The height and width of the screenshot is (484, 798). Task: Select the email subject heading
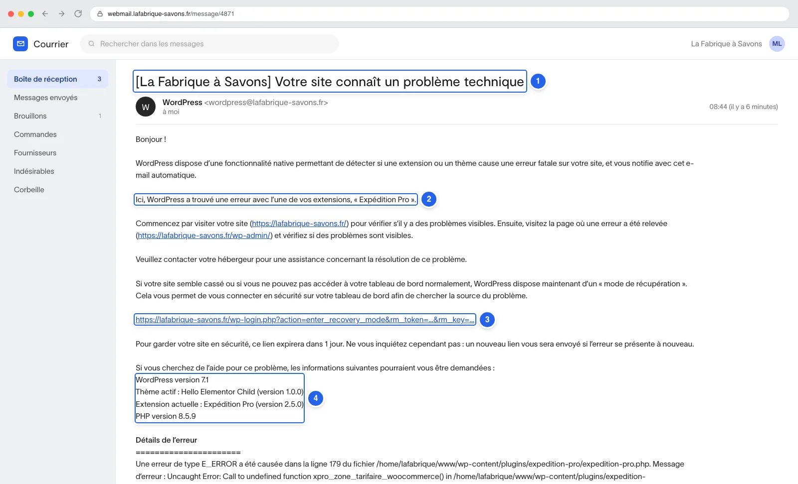(x=330, y=82)
